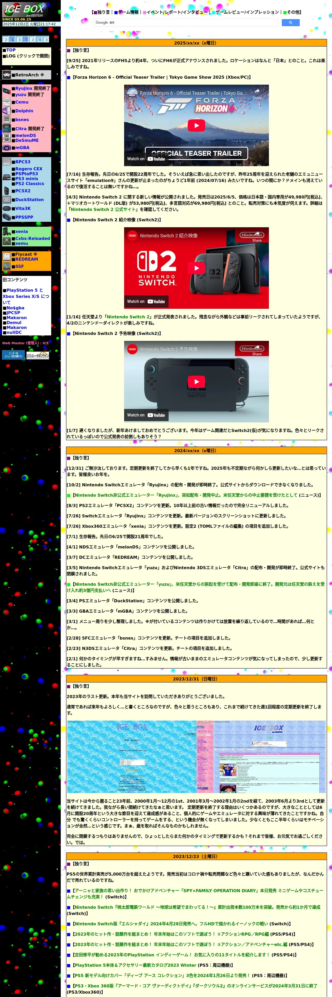332x997 pixels.
Task: Click the GameCube and Wii icon beside Dolphin
Action: 6,111
